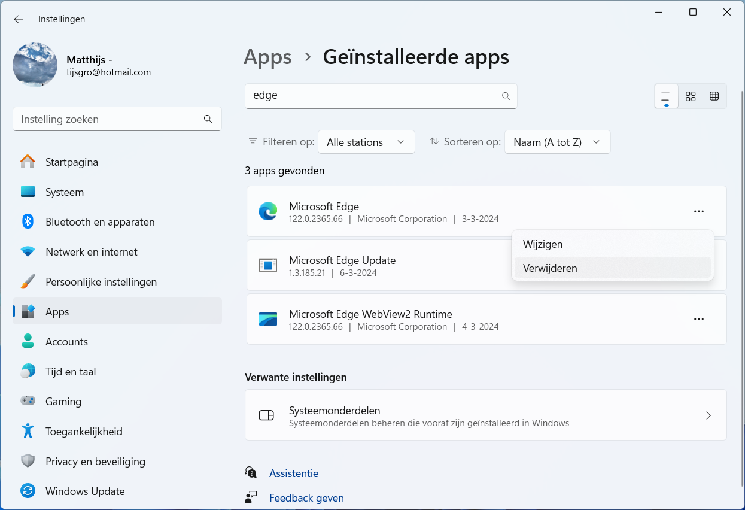The image size is (745, 510).
Task: Click the back arrow in Instellingen
Action: click(x=19, y=19)
